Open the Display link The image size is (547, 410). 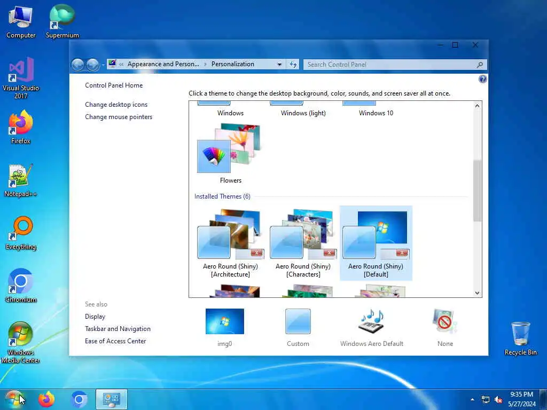95,317
